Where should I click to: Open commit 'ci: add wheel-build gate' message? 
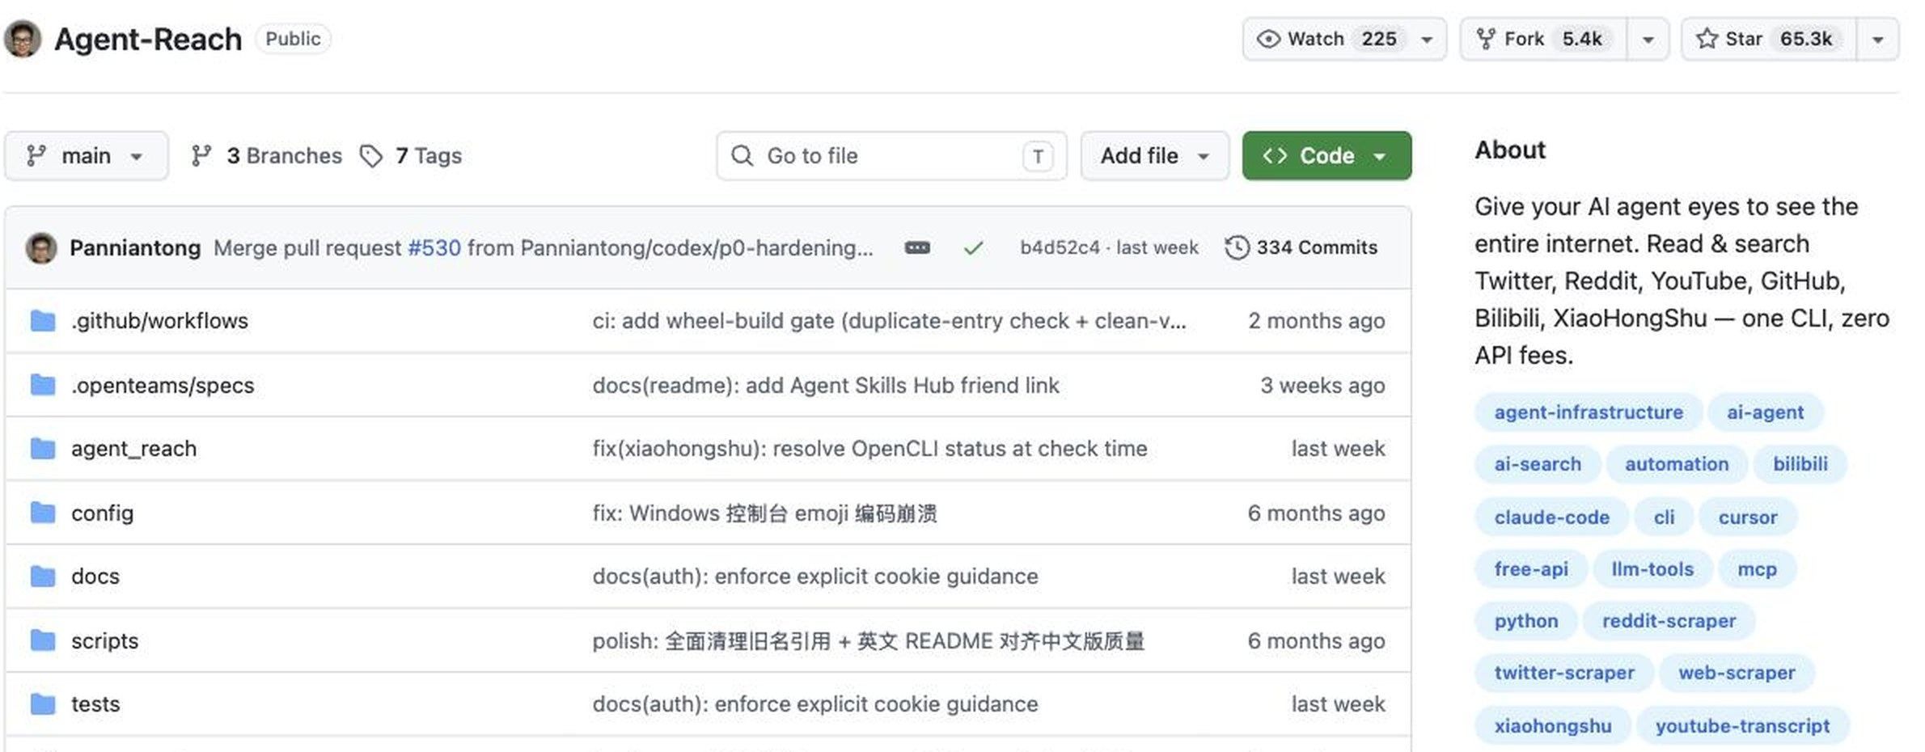(x=889, y=321)
